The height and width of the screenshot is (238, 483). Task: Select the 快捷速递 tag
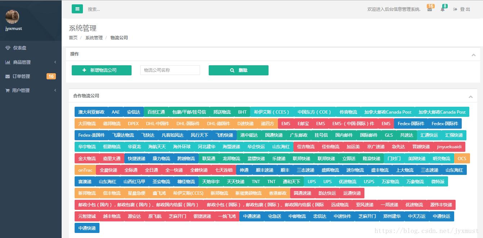coord(137,158)
